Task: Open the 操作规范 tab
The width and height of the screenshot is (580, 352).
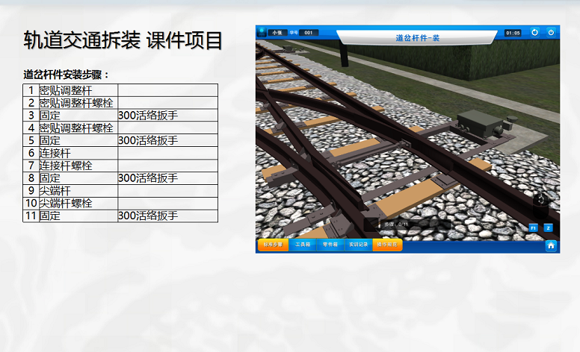Action: click(x=387, y=245)
